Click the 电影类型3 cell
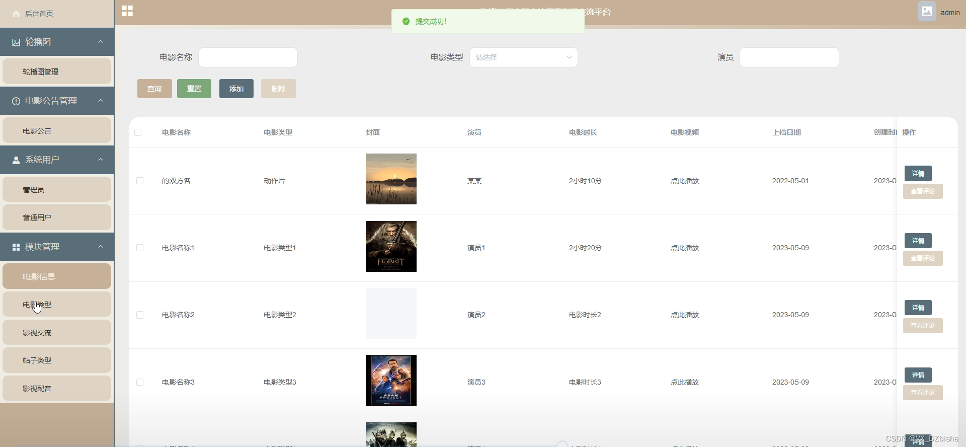The width and height of the screenshot is (966, 447). [280, 382]
